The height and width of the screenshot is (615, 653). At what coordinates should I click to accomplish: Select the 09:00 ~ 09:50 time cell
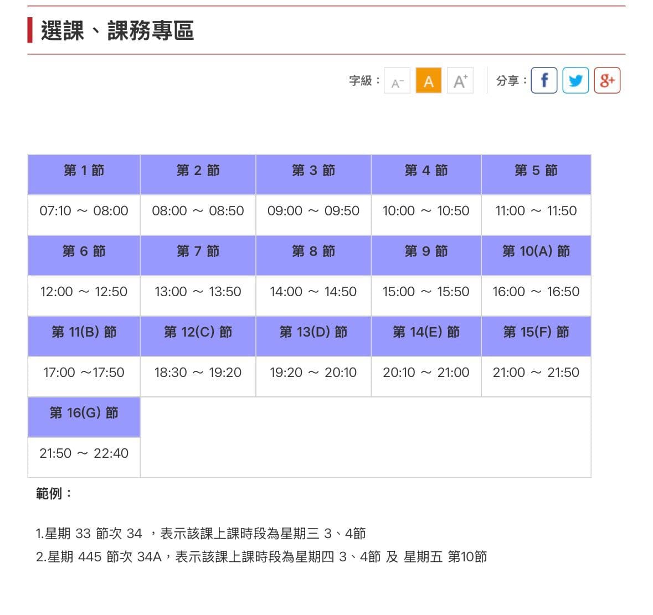[x=313, y=215]
